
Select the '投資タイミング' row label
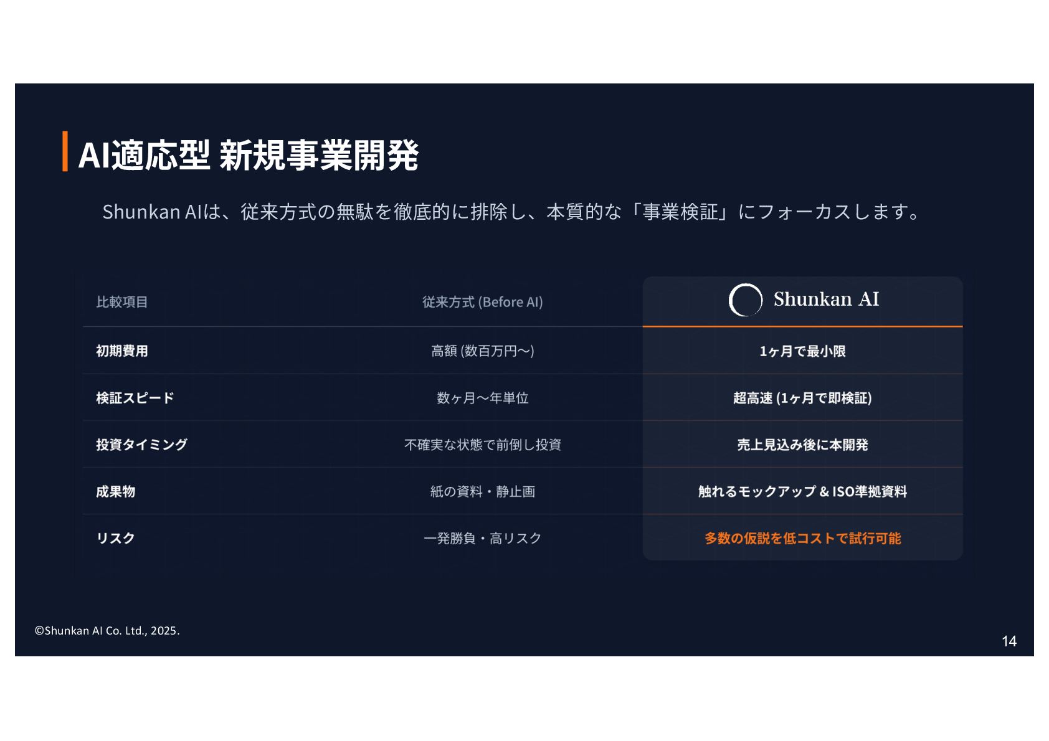tap(142, 445)
